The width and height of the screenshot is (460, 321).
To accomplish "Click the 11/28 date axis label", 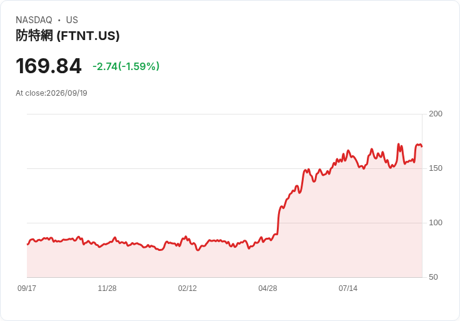I will (107, 288).
